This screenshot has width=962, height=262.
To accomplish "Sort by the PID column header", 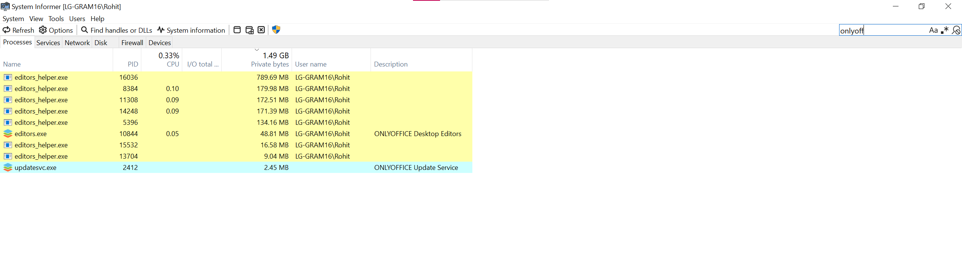I will tap(127, 60).
